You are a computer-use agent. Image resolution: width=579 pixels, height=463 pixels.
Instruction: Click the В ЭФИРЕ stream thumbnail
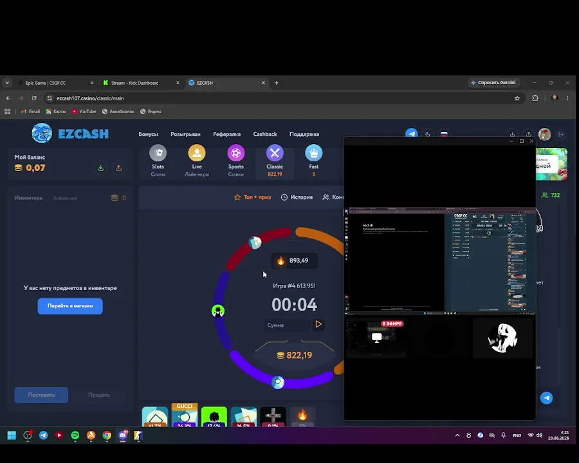376,338
